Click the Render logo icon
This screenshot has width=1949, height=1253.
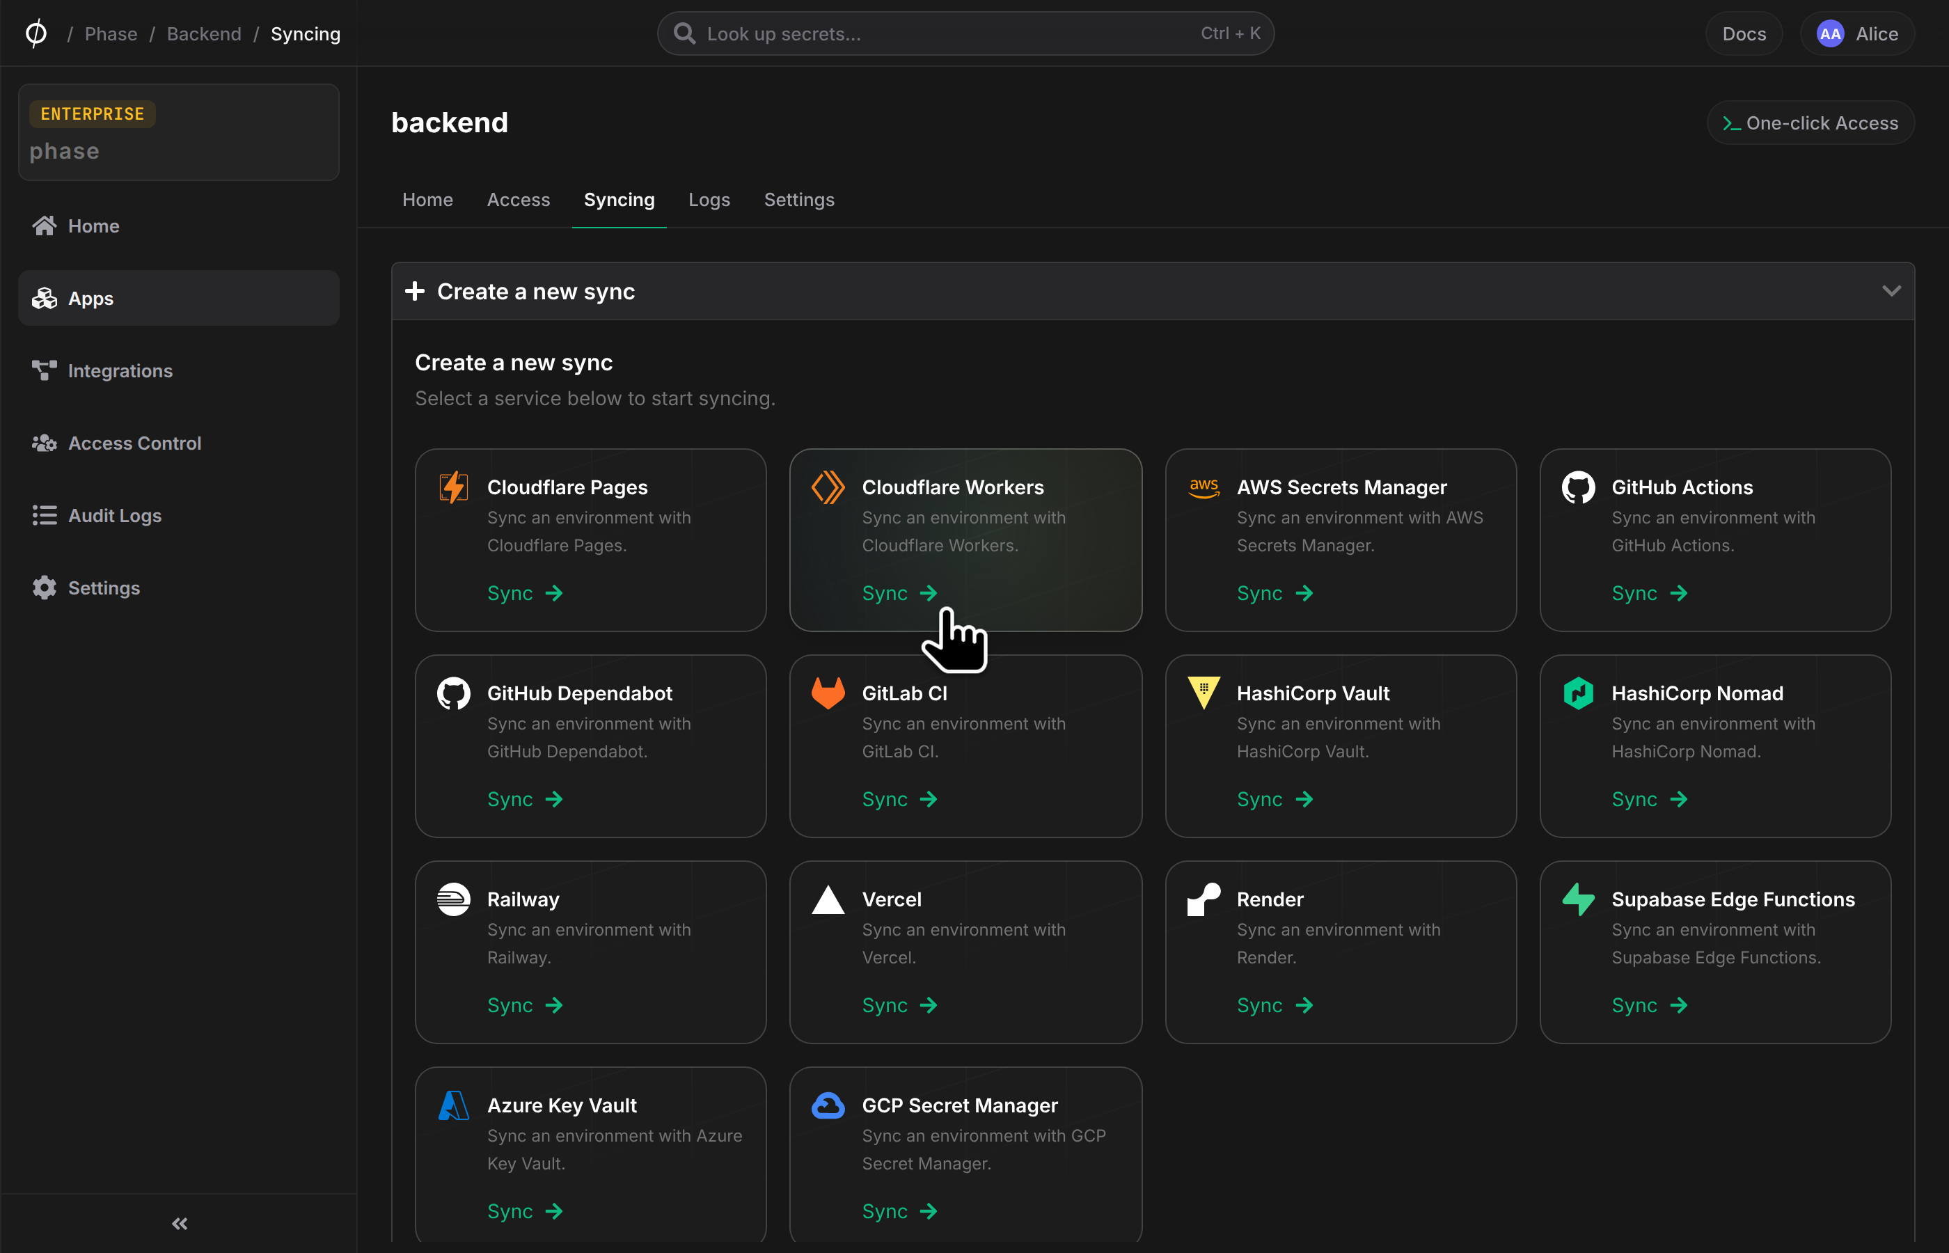(1203, 899)
